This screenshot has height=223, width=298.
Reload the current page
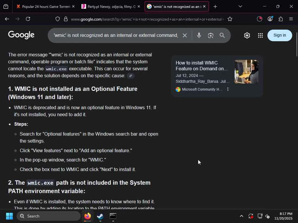28,19
